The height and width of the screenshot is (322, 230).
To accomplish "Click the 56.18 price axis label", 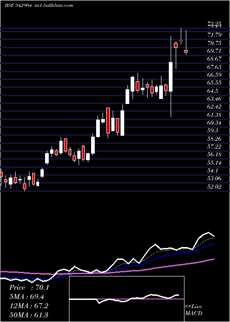I will [x=214, y=155].
